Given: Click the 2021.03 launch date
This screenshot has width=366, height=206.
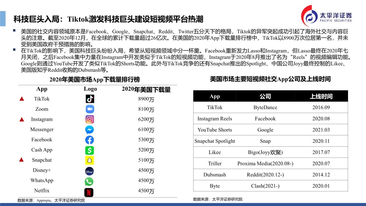Looking at the screenshot, I should point(321,130).
